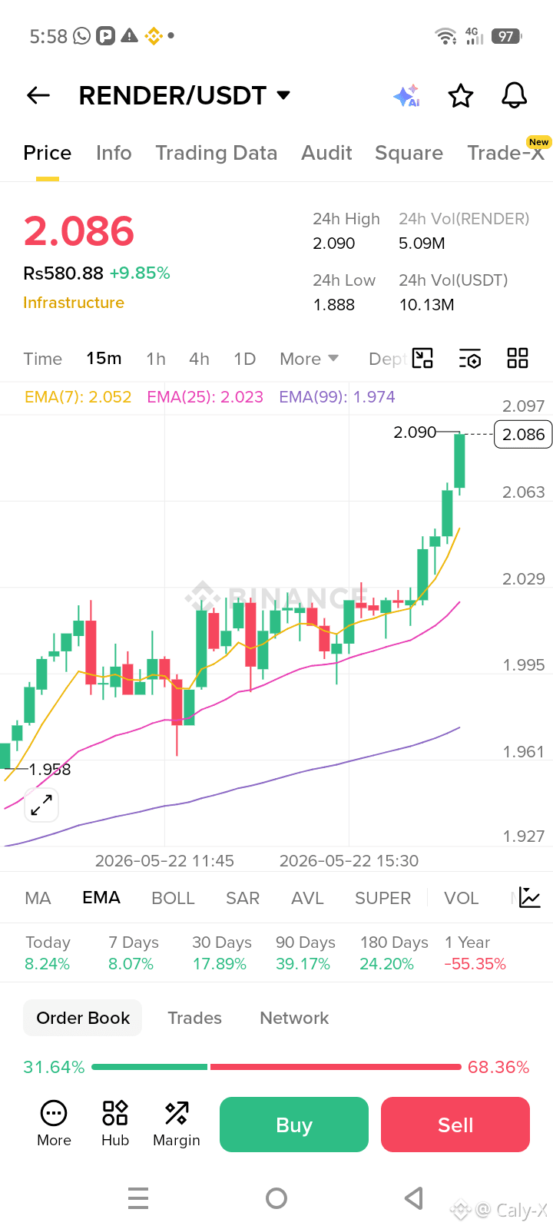Expand chart to fullscreen
The image size is (553, 1229).
[x=41, y=805]
